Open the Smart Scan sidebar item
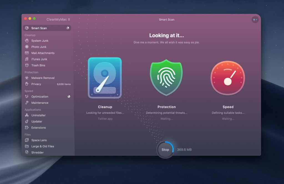Viewport: 284px width, 184px height. 47,28
